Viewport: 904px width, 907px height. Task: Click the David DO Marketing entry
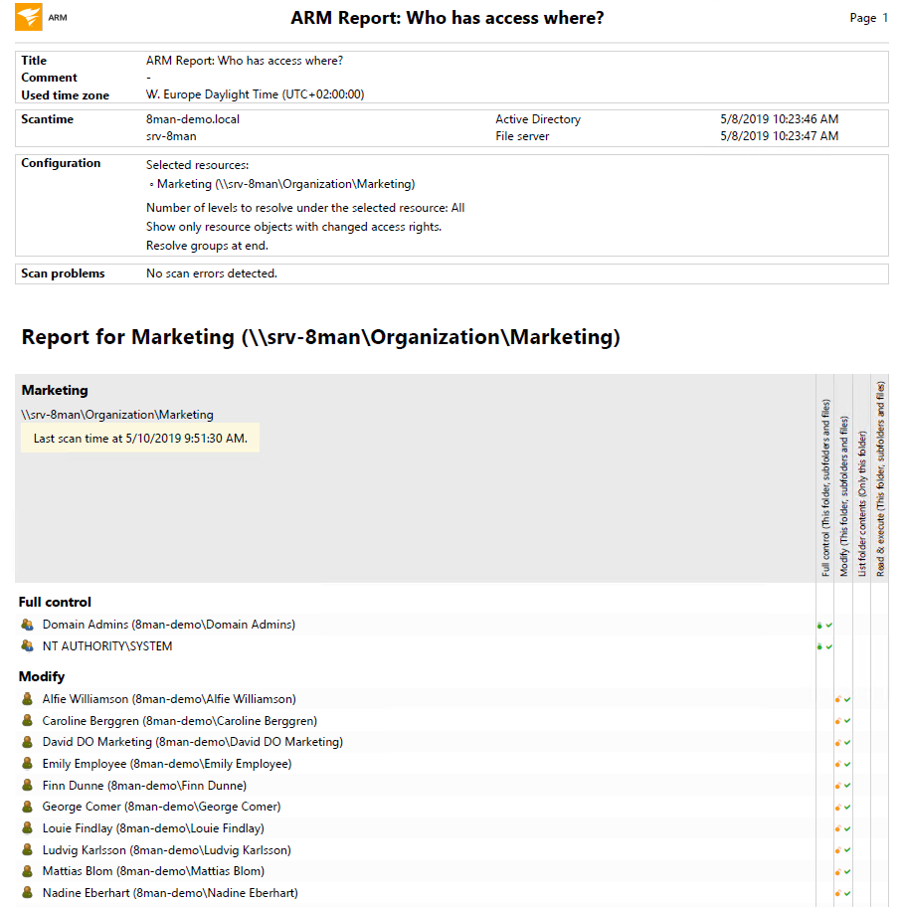(192, 742)
